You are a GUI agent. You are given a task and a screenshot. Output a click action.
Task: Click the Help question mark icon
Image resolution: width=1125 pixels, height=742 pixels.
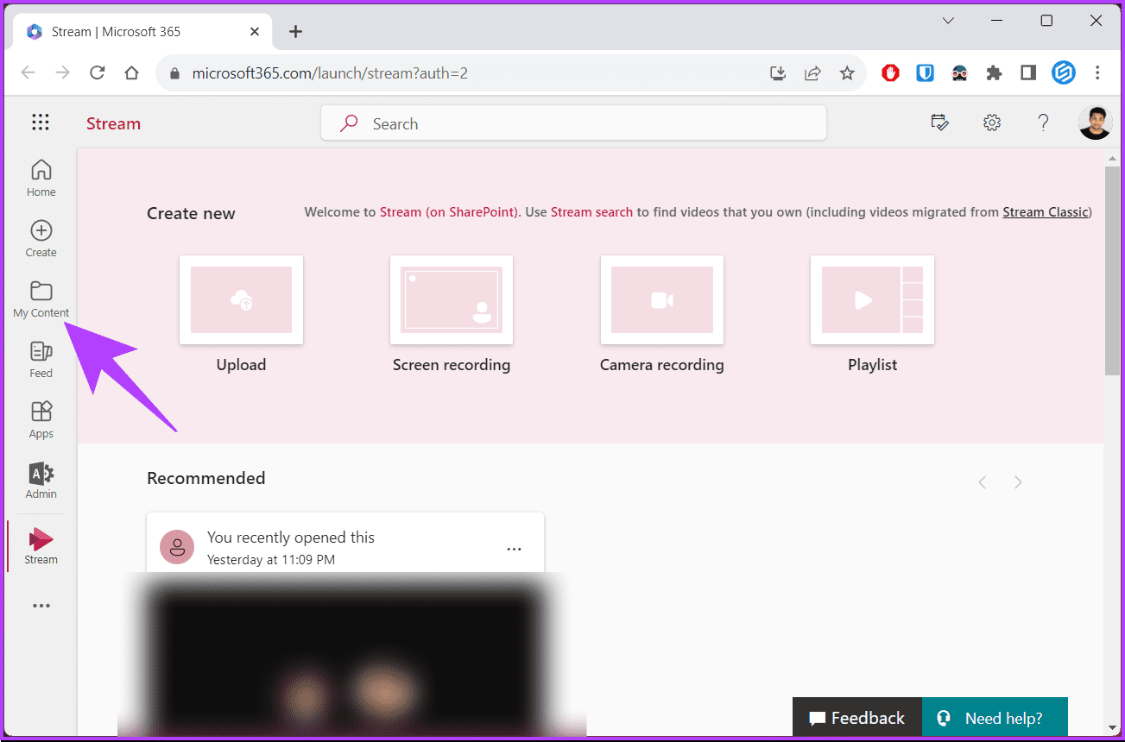pyautogui.click(x=1043, y=123)
